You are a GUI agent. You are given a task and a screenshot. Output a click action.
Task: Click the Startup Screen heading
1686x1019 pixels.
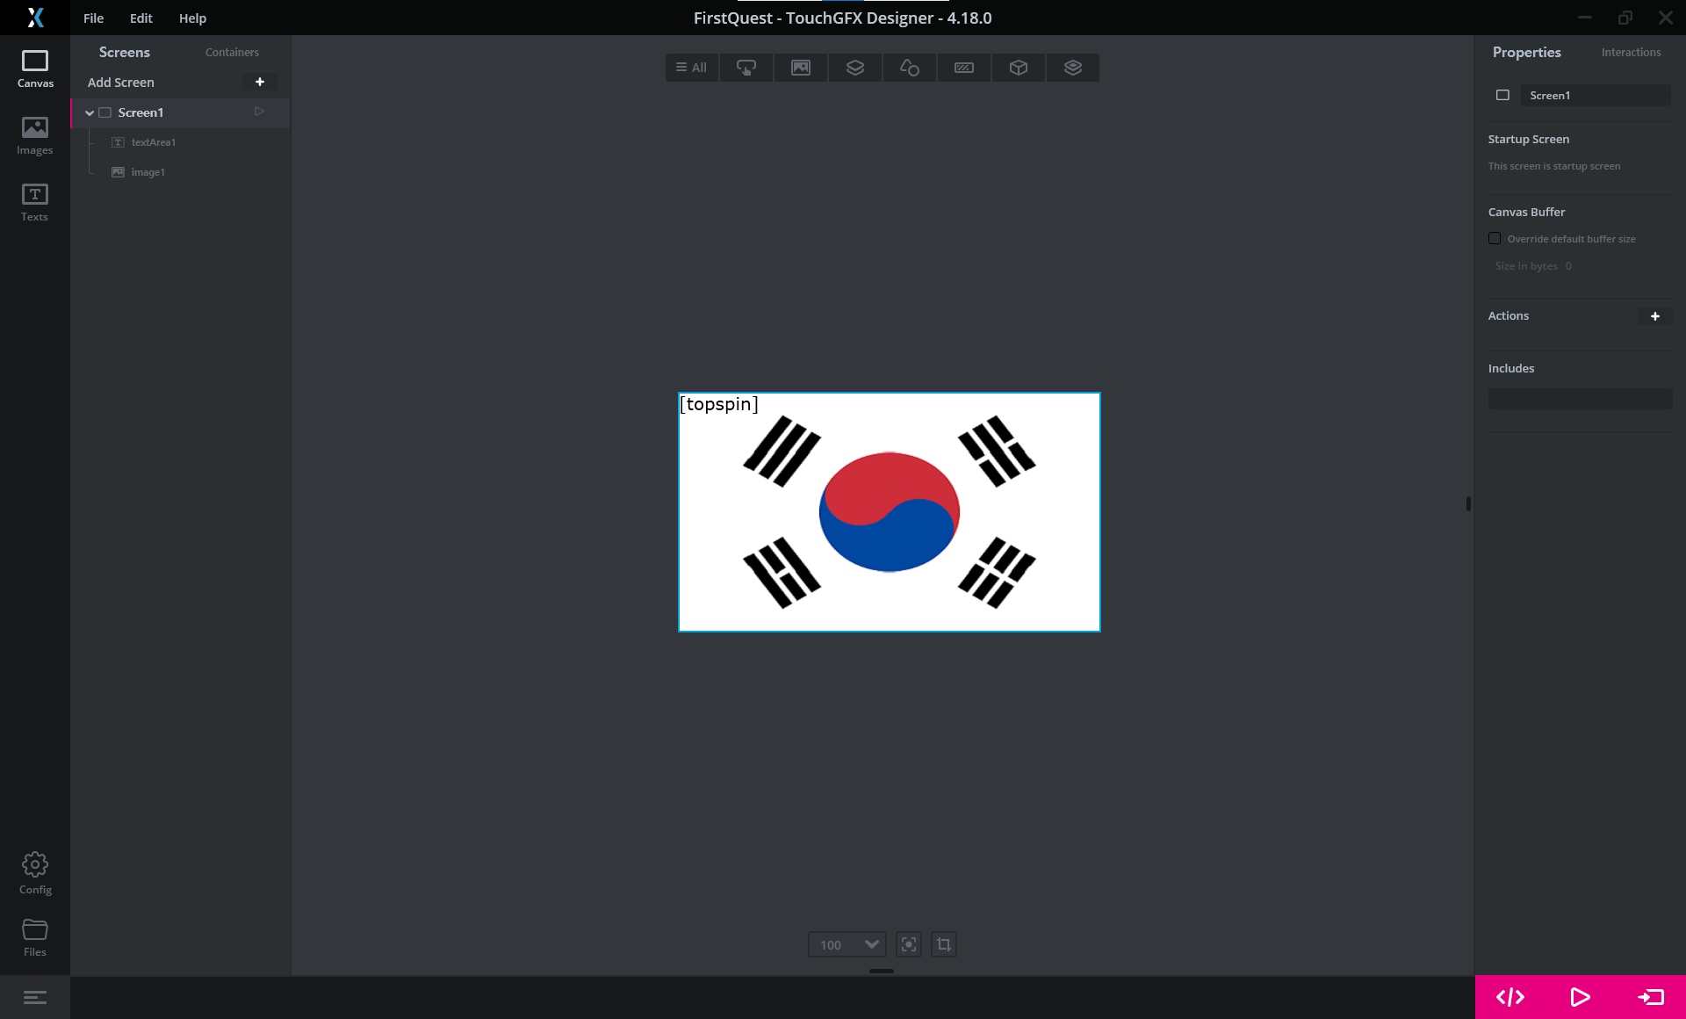pyautogui.click(x=1529, y=139)
